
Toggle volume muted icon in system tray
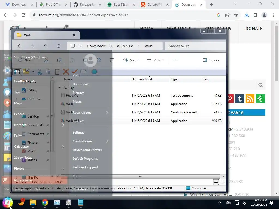(244, 202)
